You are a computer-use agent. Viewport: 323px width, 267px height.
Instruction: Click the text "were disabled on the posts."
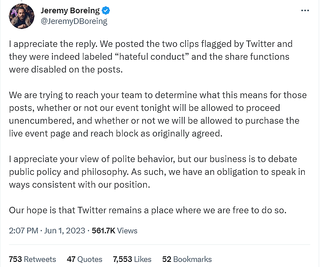click(x=66, y=69)
